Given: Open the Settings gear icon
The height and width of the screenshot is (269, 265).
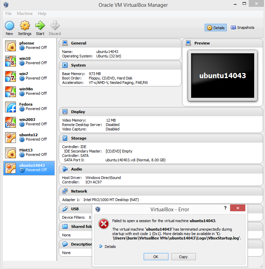Looking at the screenshot, I should (x=25, y=26).
